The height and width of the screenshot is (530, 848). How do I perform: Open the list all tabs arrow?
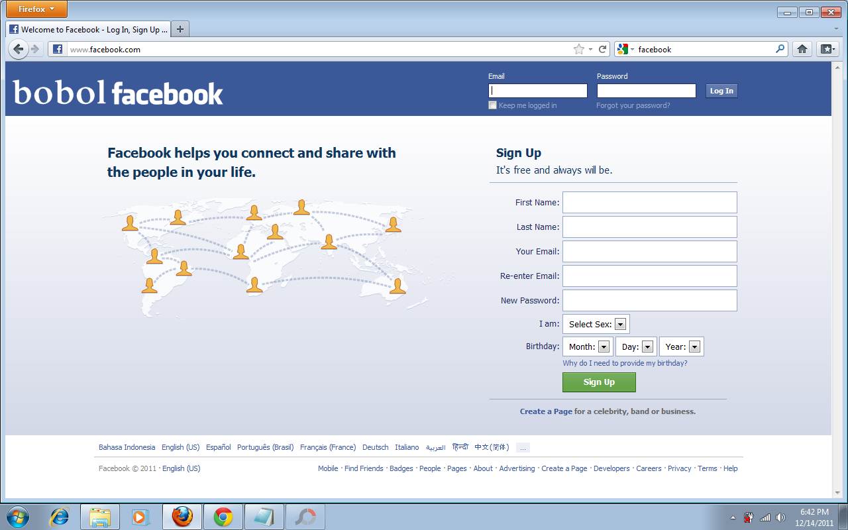[x=836, y=29]
